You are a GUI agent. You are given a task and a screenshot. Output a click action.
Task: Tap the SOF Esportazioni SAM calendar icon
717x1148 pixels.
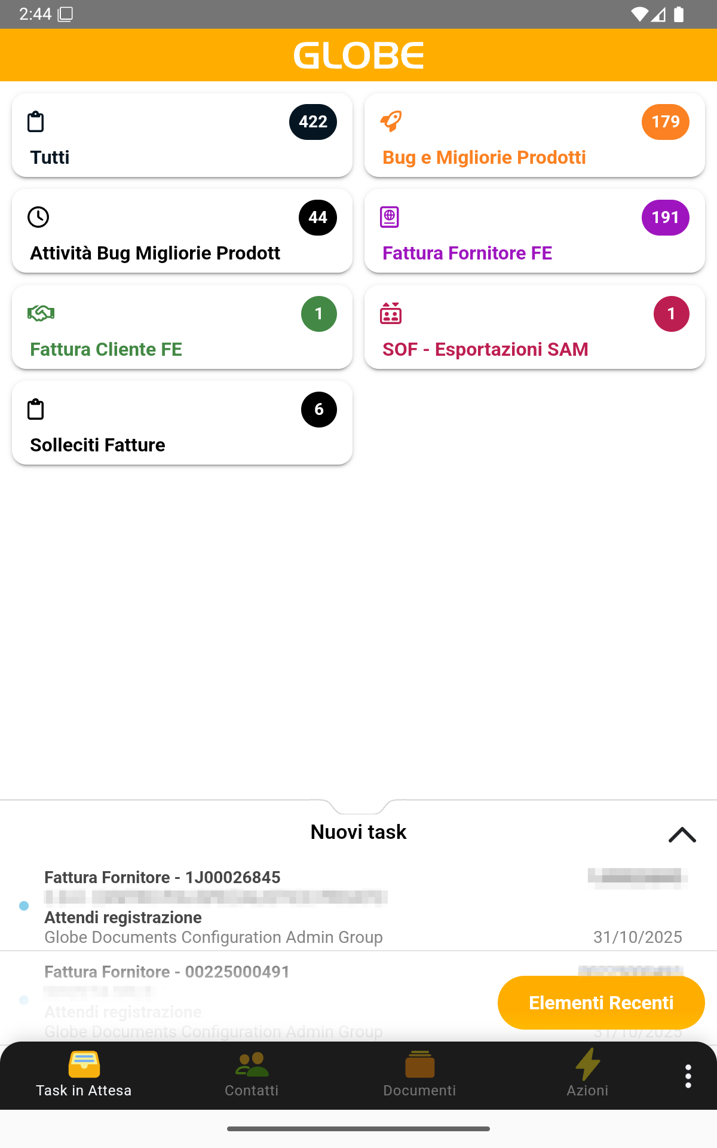(391, 313)
